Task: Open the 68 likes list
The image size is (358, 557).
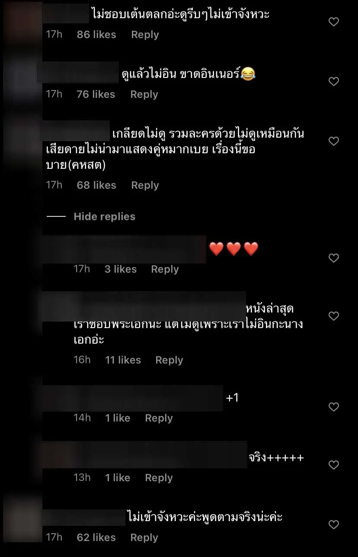Action: click(x=96, y=185)
